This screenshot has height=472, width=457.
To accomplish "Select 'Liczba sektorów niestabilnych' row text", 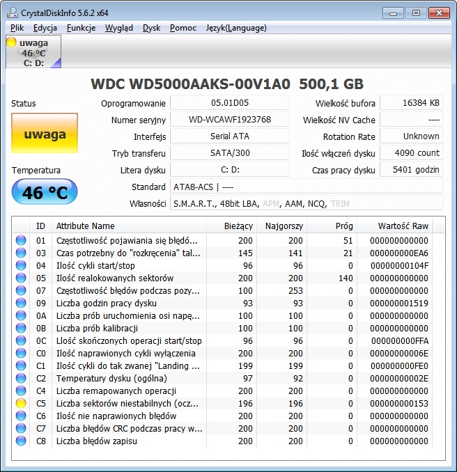I will click(127, 403).
